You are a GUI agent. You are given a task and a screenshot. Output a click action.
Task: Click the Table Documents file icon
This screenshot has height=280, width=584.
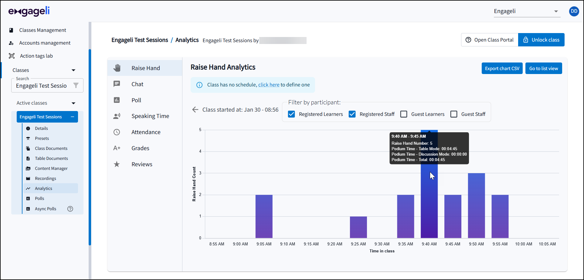pyautogui.click(x=28, y=158)
